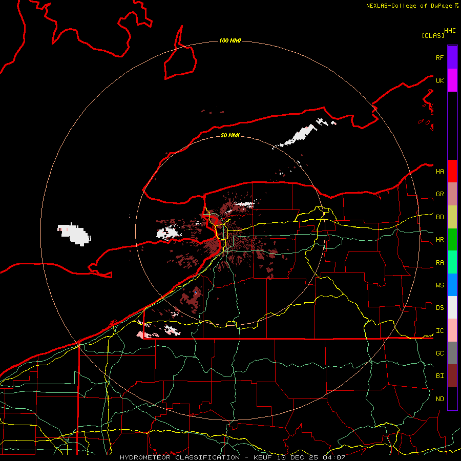Click the IC legend label

439,331
